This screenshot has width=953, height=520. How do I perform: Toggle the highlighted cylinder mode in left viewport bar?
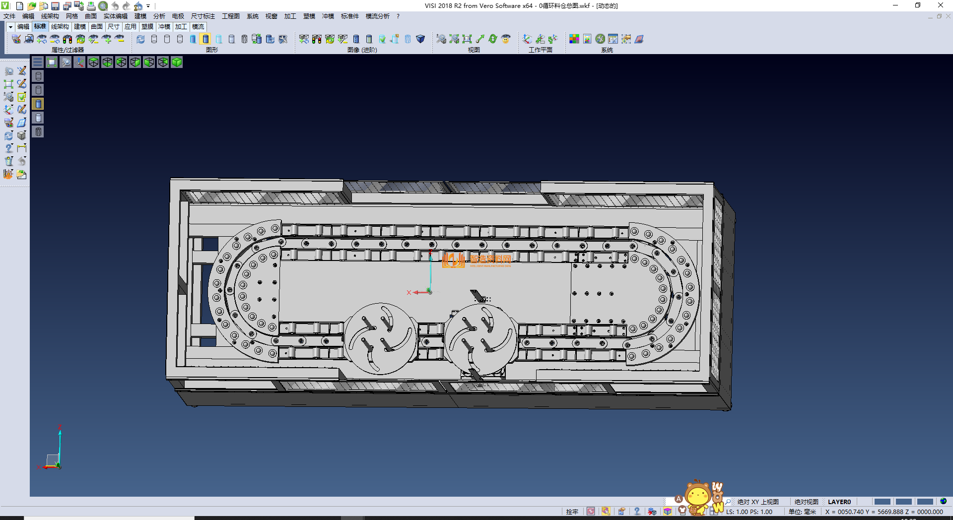pos(38,104)
